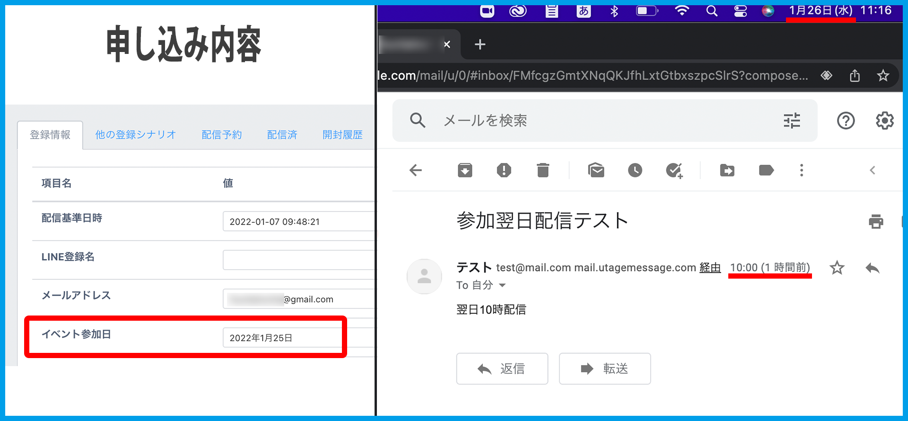Delete this email with trash icon
Viewport: 908px width, 421px height.
543,170
